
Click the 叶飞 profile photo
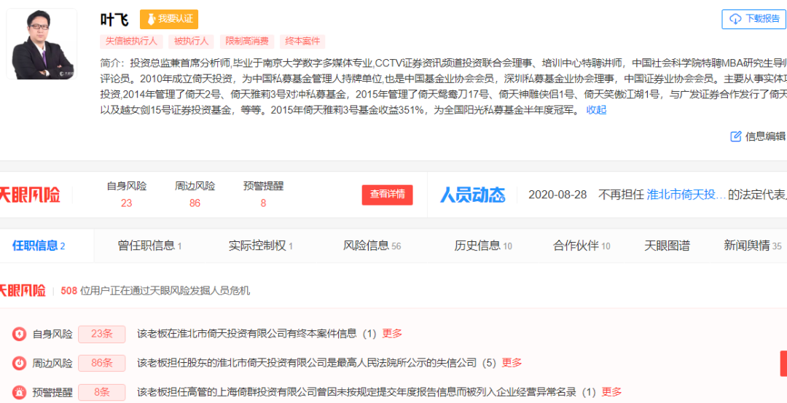tap(42, 44)
